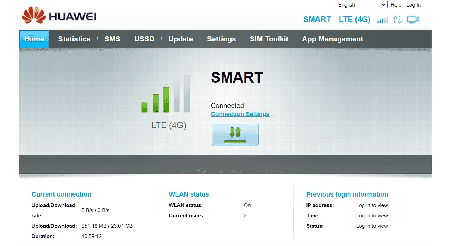Click the Current connection heading
Image resolution: width=458 pixels, height=246 pixels.
61,194
